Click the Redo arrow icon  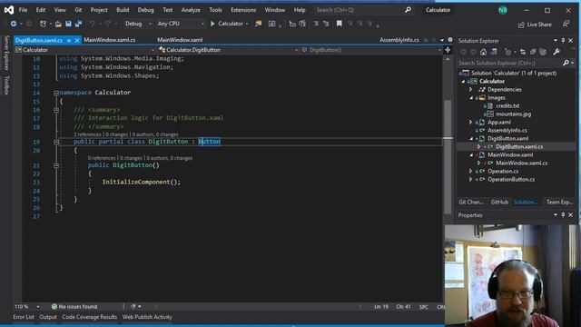pyautogui.click(x=108, y=24)
